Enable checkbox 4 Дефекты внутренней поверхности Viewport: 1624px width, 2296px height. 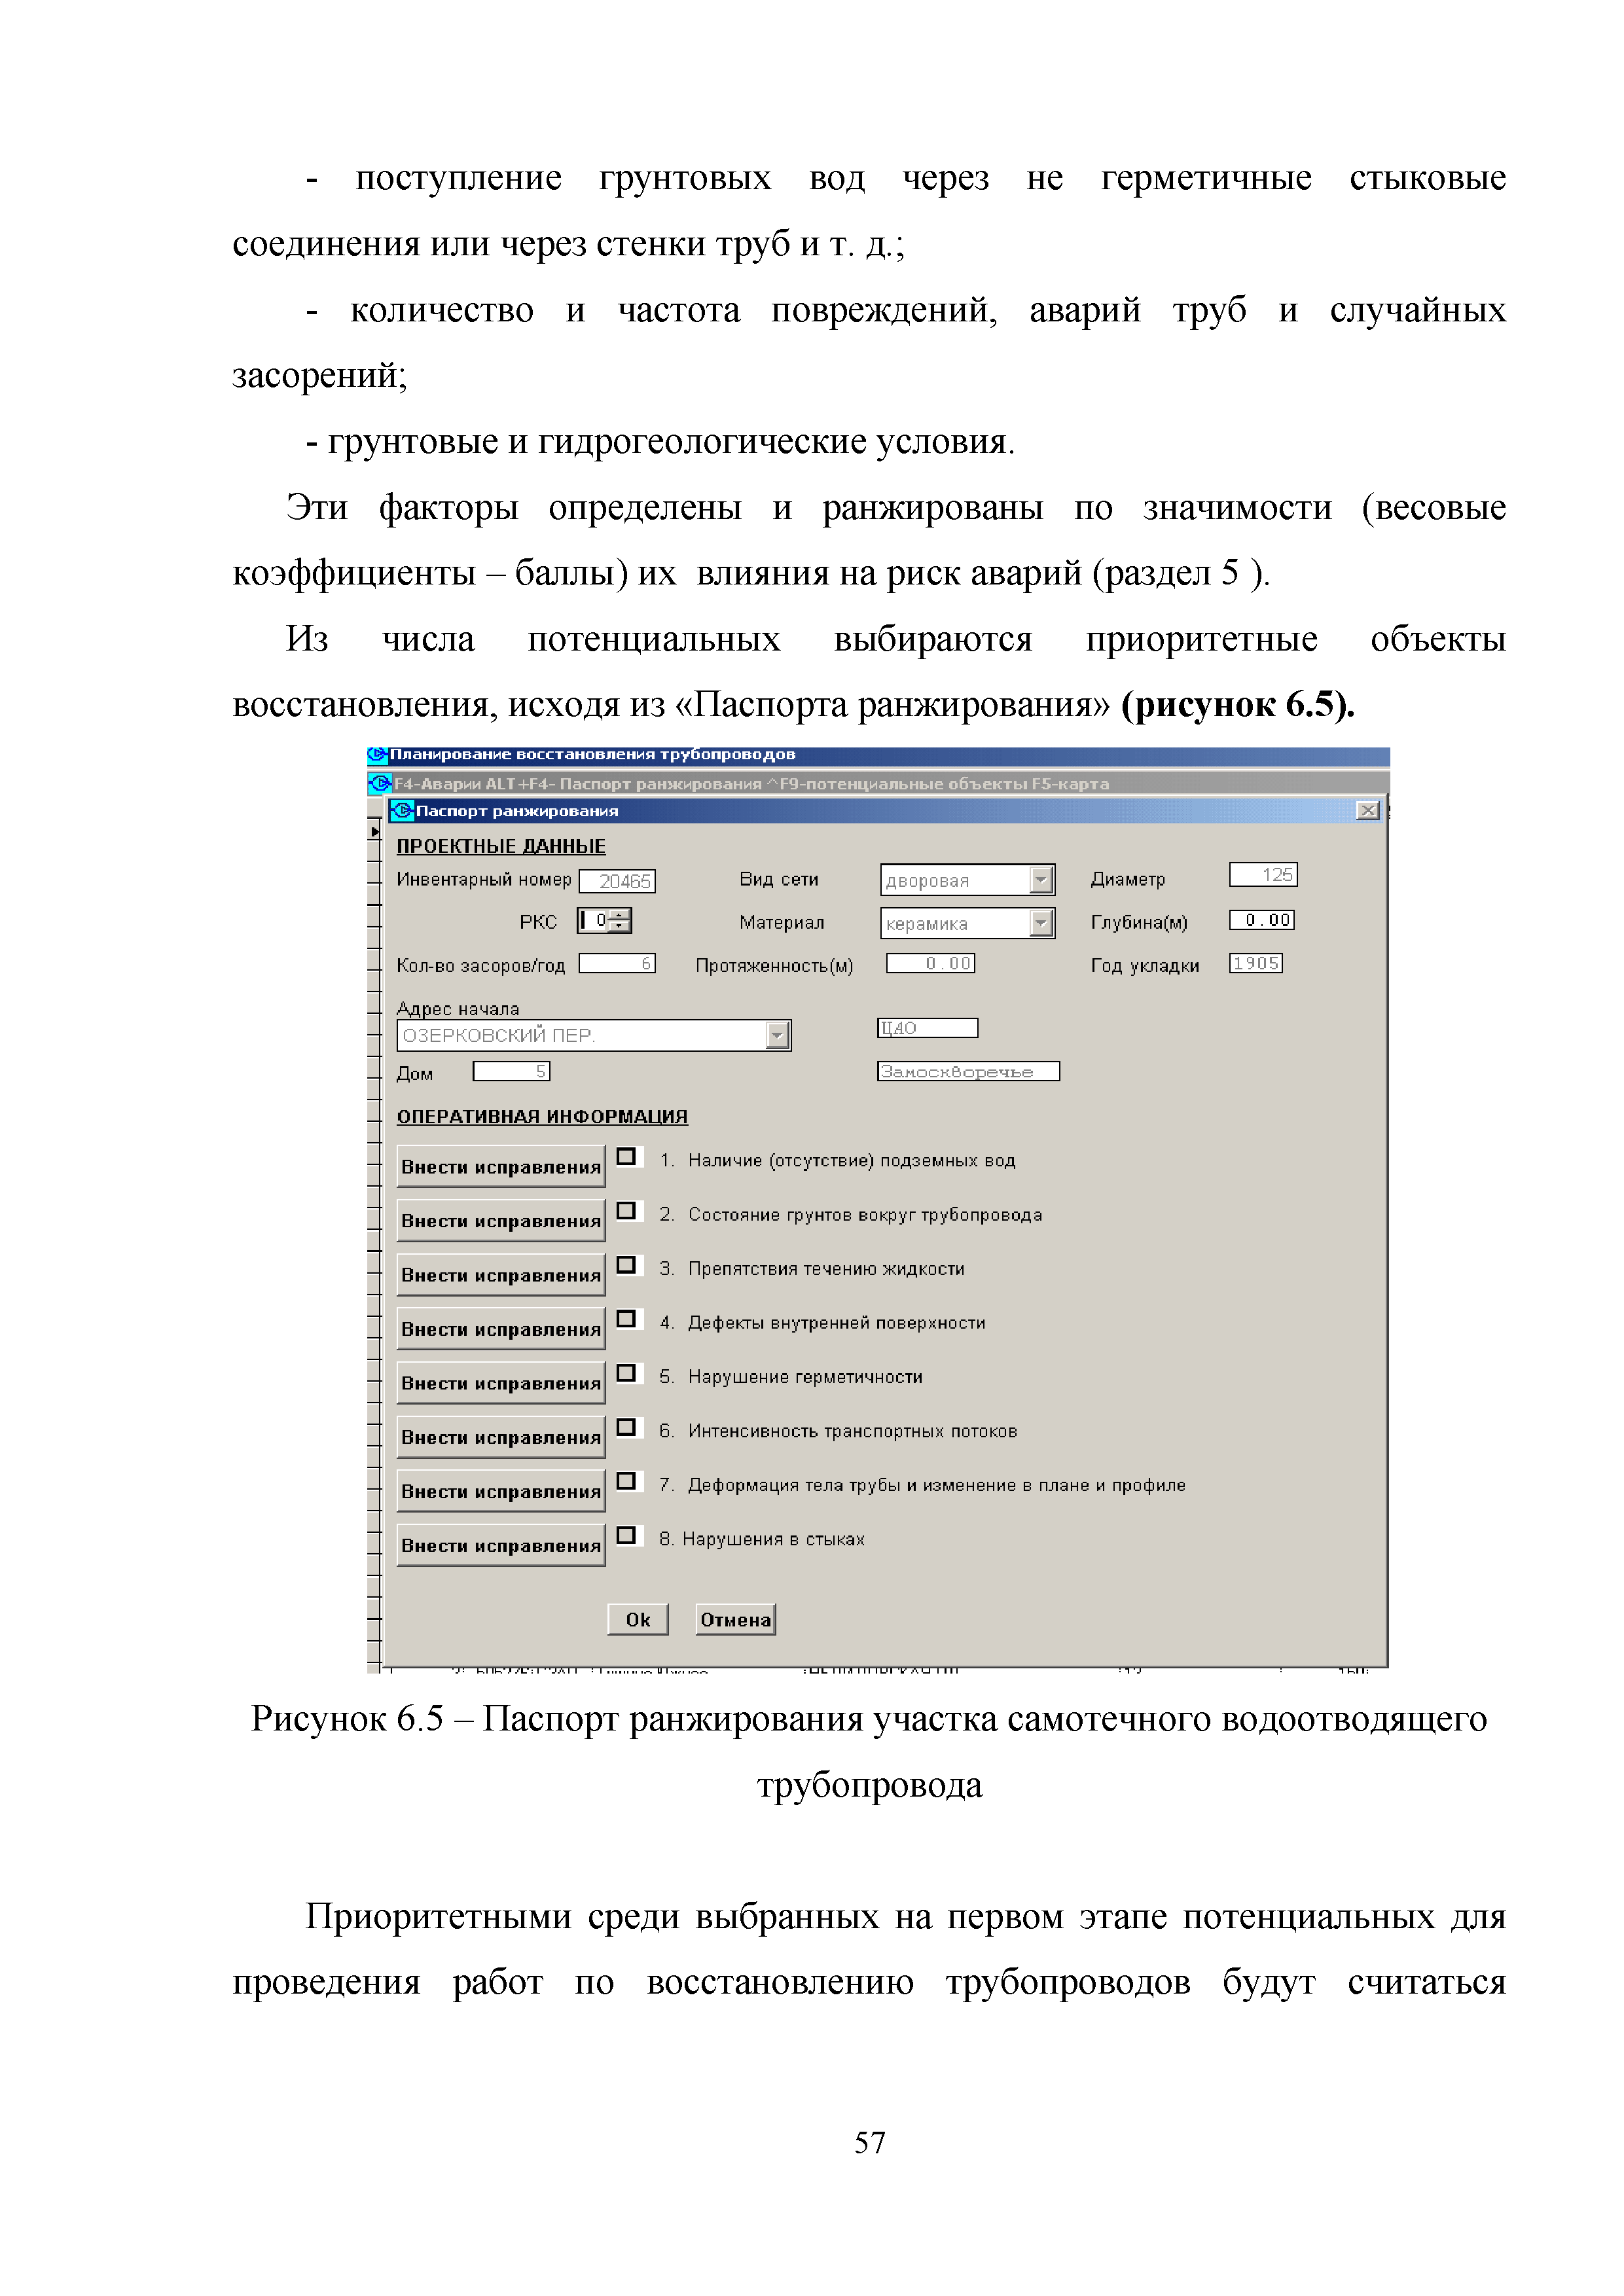(x=626, y=1319)
